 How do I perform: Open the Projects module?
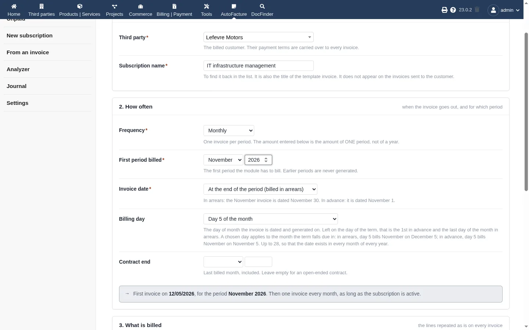tap(115, 10)
